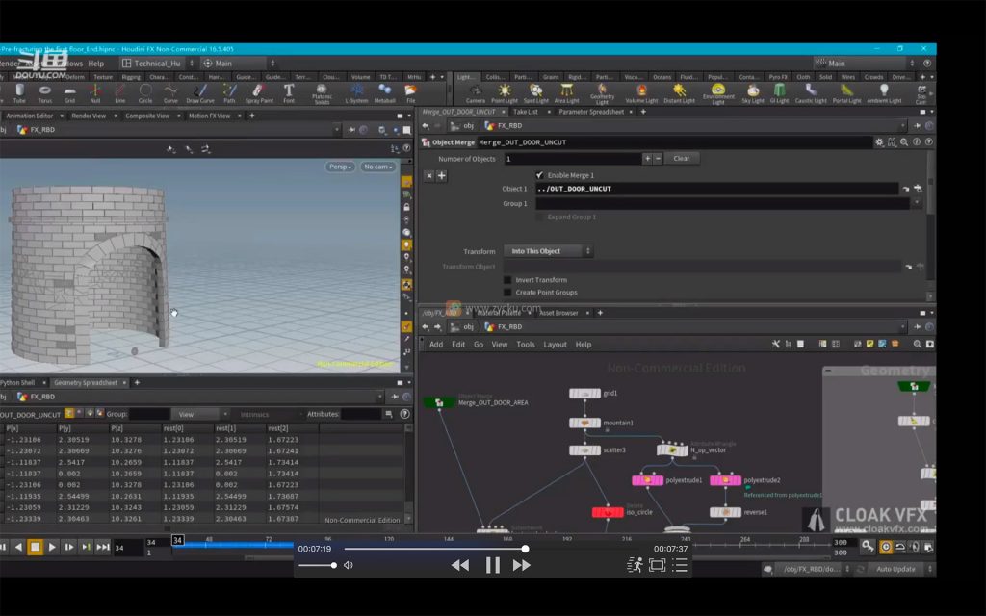This screenshot has width=986, height=616.
Task: Enable Create Point Groups checkbox
Action: (507, 293)
